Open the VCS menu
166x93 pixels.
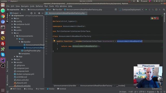57,6
